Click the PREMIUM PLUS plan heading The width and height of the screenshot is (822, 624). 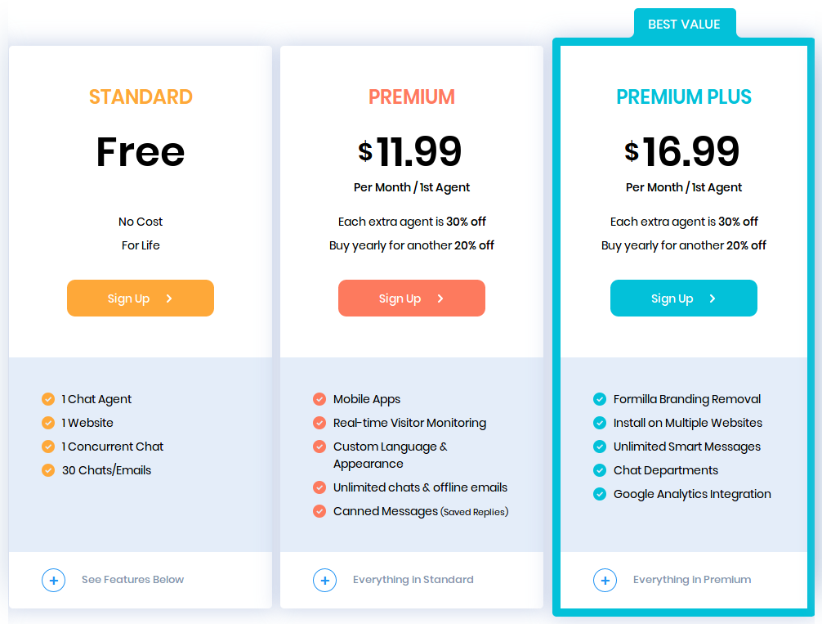click(684, 97)
